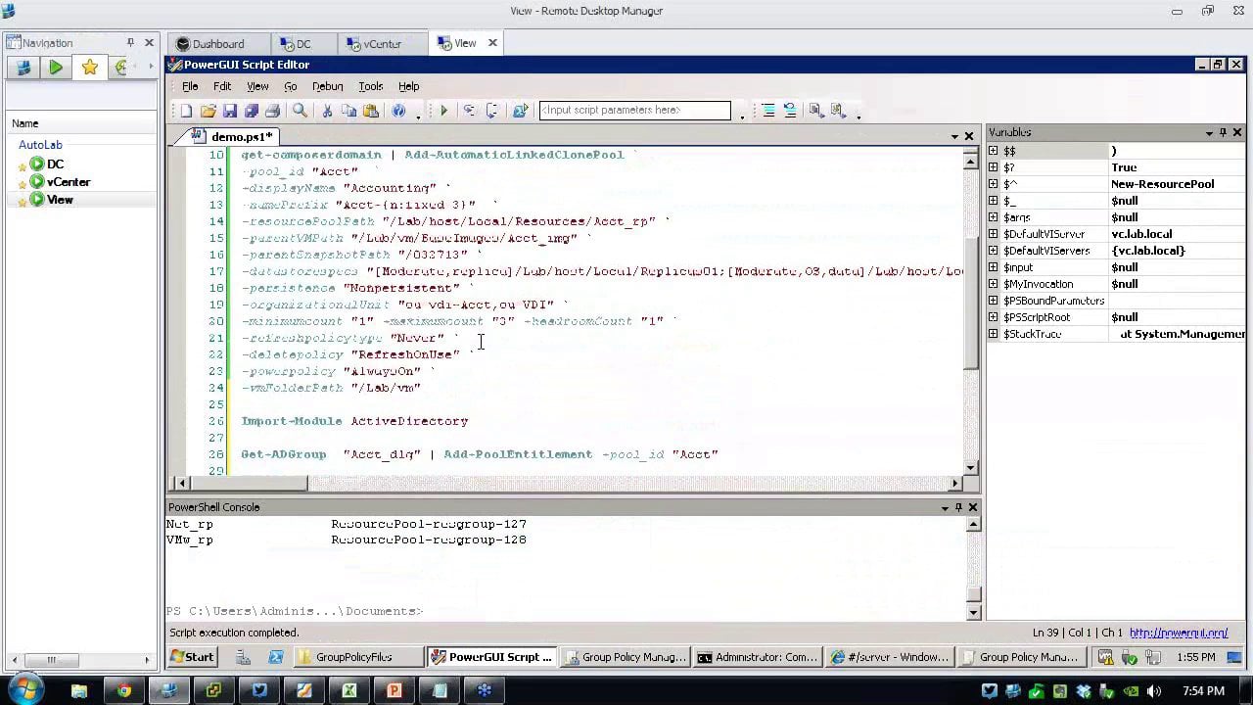The width and height of the screenshot is (1253, 705).
Task: Expand the $StackTrace variable
Action: [994, 334]
